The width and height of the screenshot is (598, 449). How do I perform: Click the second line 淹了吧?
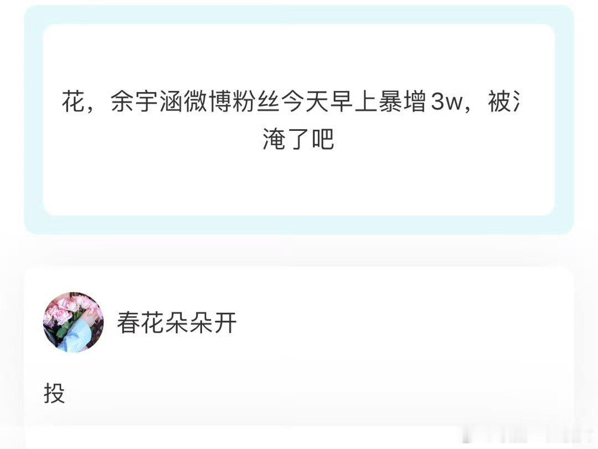[x=298, y=139]
